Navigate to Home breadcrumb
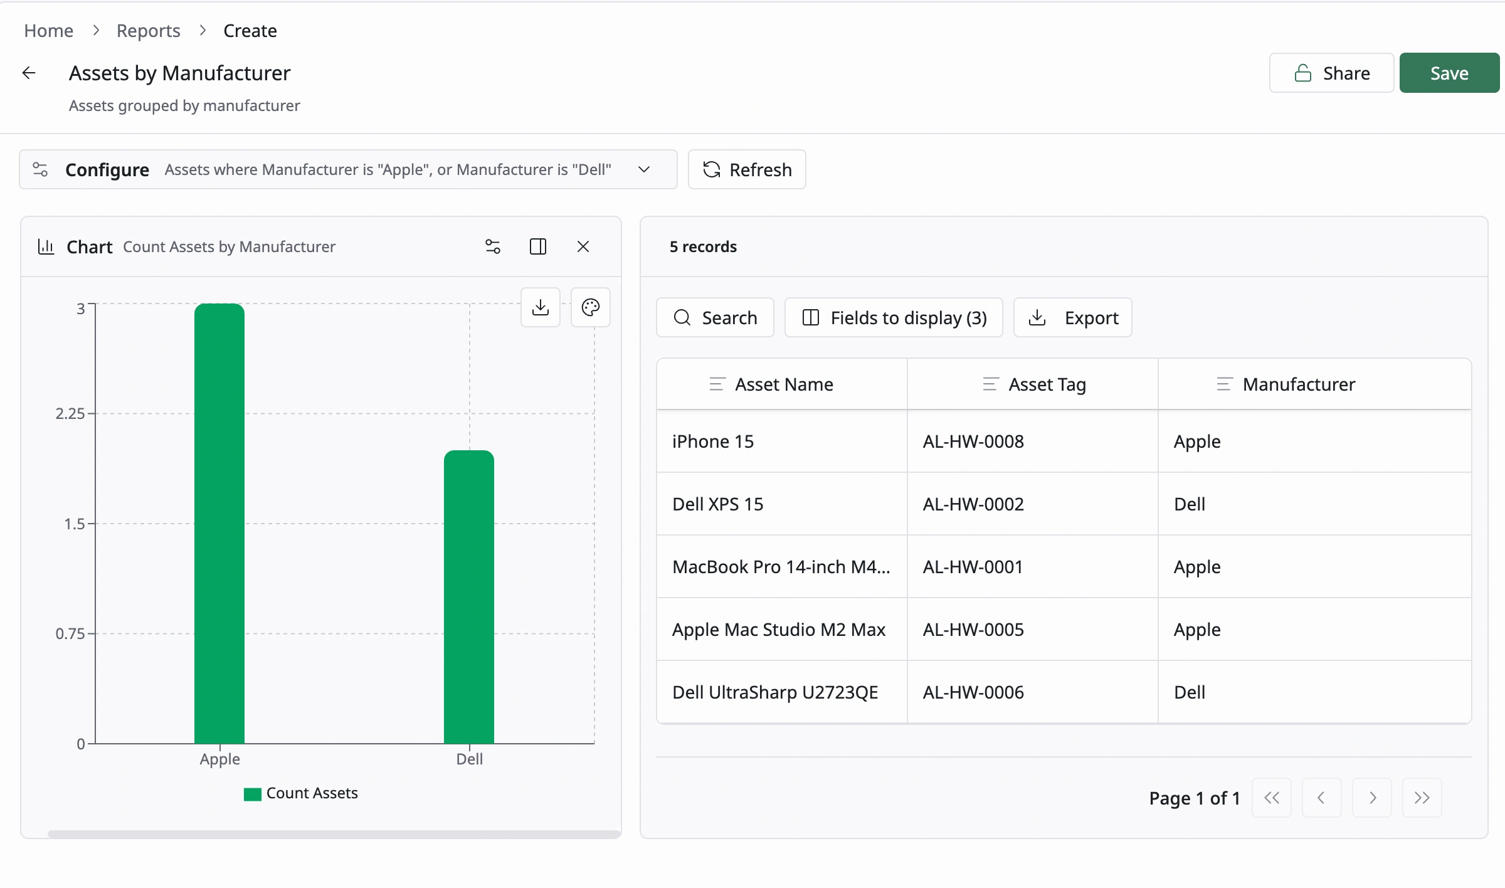Image resolution: width=1505 pixels, height=888 pixels. 48,30
